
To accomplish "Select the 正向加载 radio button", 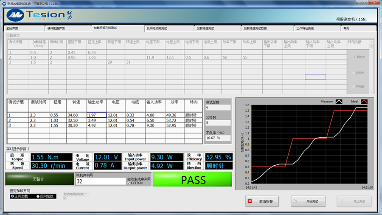I will [x=12, y=196].
